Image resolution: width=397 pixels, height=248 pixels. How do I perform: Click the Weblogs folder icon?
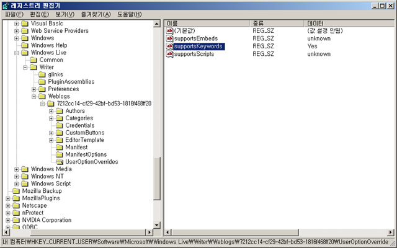coord(42,97)
